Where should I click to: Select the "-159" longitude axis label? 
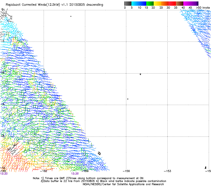point(85,171)
